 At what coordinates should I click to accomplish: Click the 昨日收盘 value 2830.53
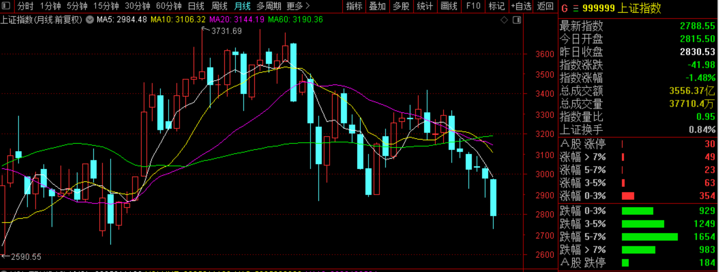click(698, 52)
